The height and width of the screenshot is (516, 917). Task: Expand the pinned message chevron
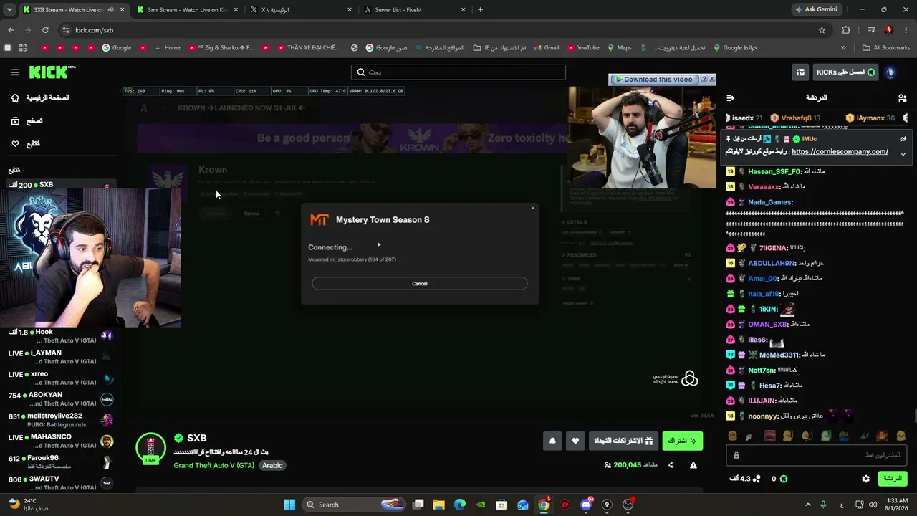903,153
